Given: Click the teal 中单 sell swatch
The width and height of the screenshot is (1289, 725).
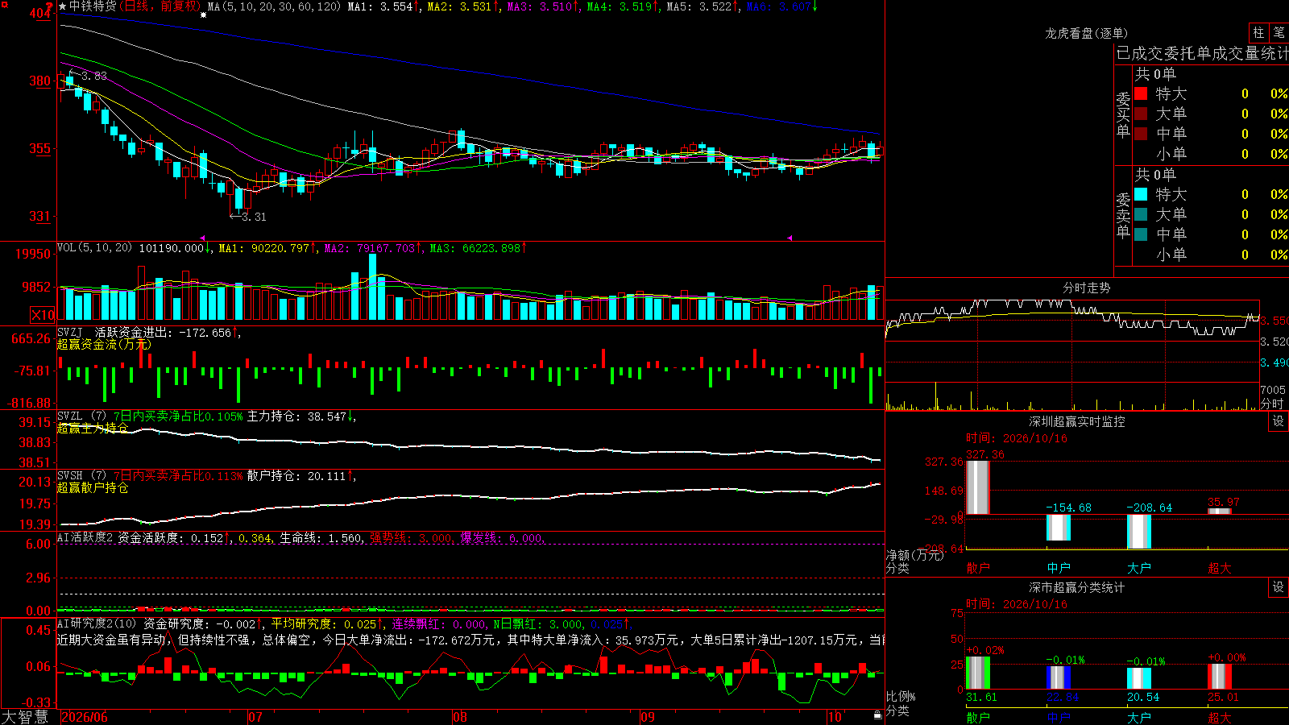Looking at the screenshot, I should [x=1141, y=234].
